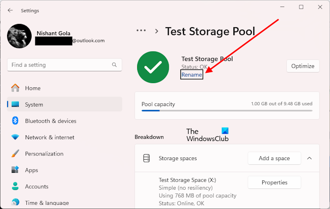330x209 pixels.
Task: Click the Add a space button
Action: pos(274,158)
